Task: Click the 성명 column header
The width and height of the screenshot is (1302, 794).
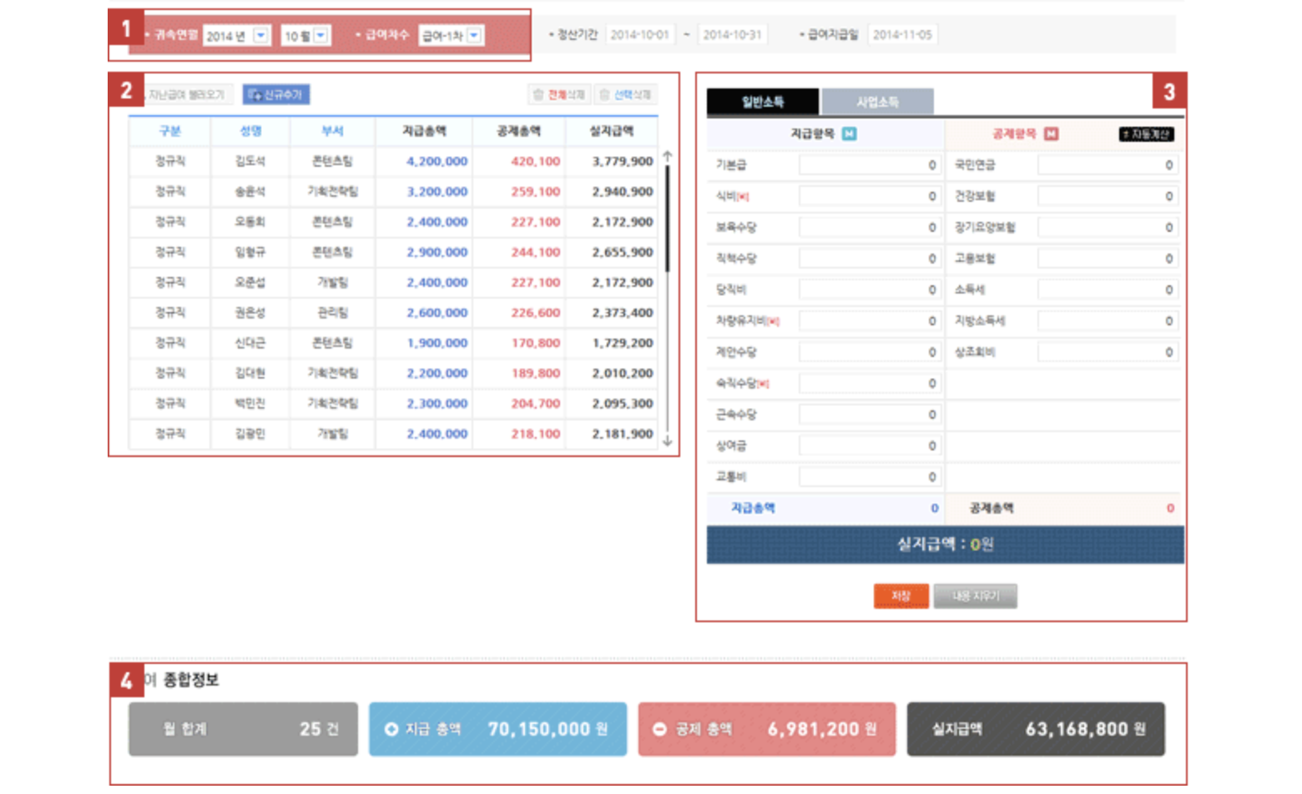Action: [250, 131]
